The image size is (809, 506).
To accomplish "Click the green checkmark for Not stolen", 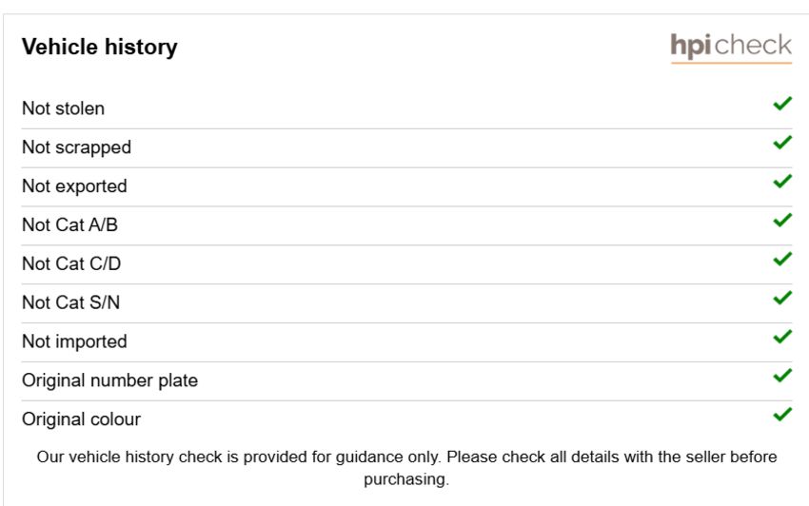I will (782, 104).
